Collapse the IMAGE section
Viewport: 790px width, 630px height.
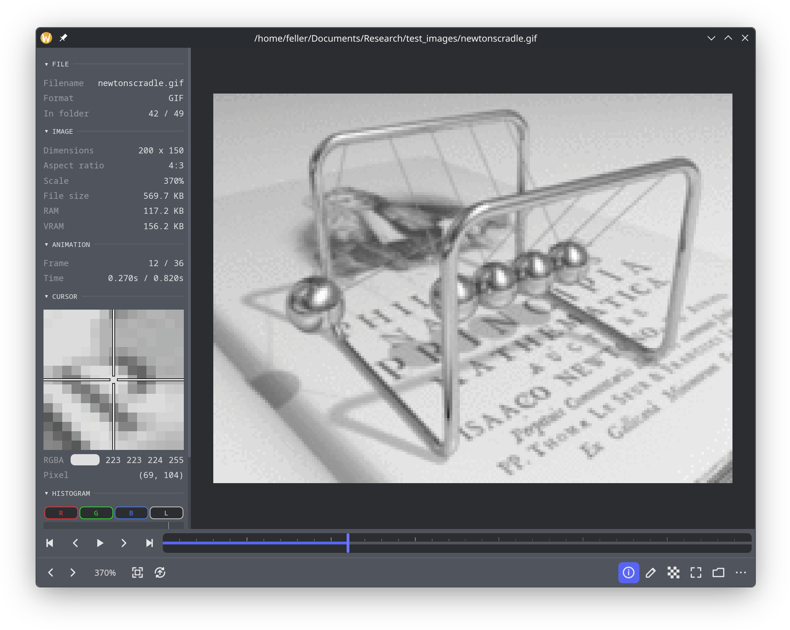59,131
